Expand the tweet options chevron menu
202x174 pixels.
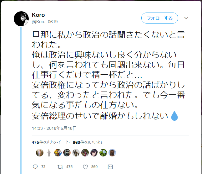click(186, 18)
